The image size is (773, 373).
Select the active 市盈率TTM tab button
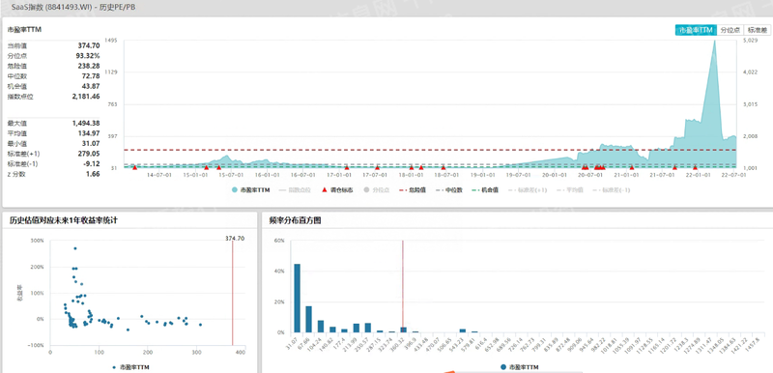(x=696, y=30)
